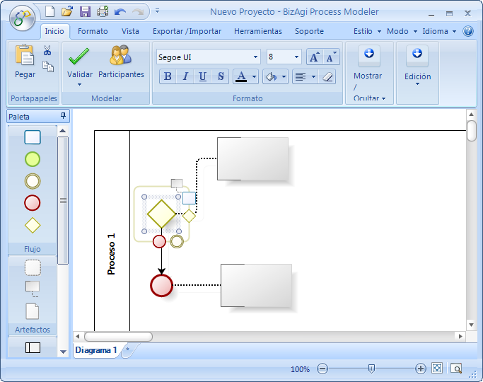The width and height of the screenshot is (483, 382).
Task: Click the zoom-in plus button
Action: pyautogui.click(x=421, y=369)
